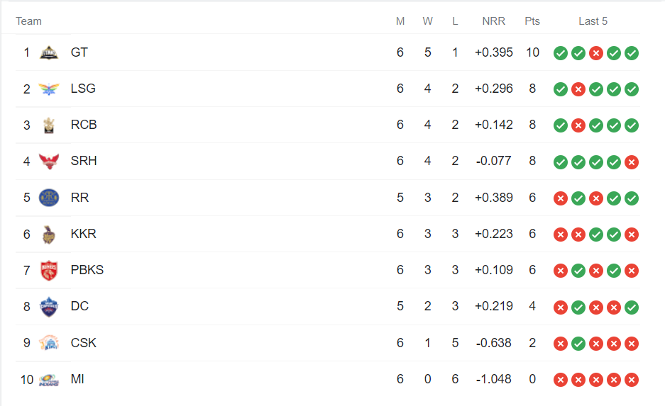Click the Rajasthan Royals round logo
The height and width of the screenshot is (406, 665).
(49, 198)
